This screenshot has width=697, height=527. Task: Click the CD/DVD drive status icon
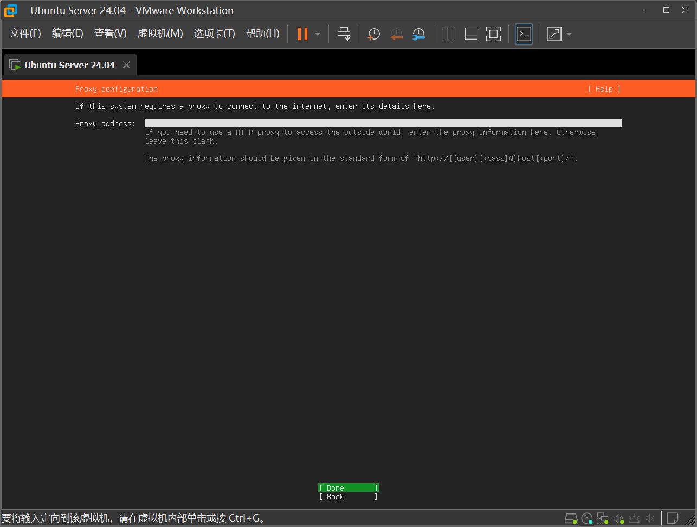587,519
